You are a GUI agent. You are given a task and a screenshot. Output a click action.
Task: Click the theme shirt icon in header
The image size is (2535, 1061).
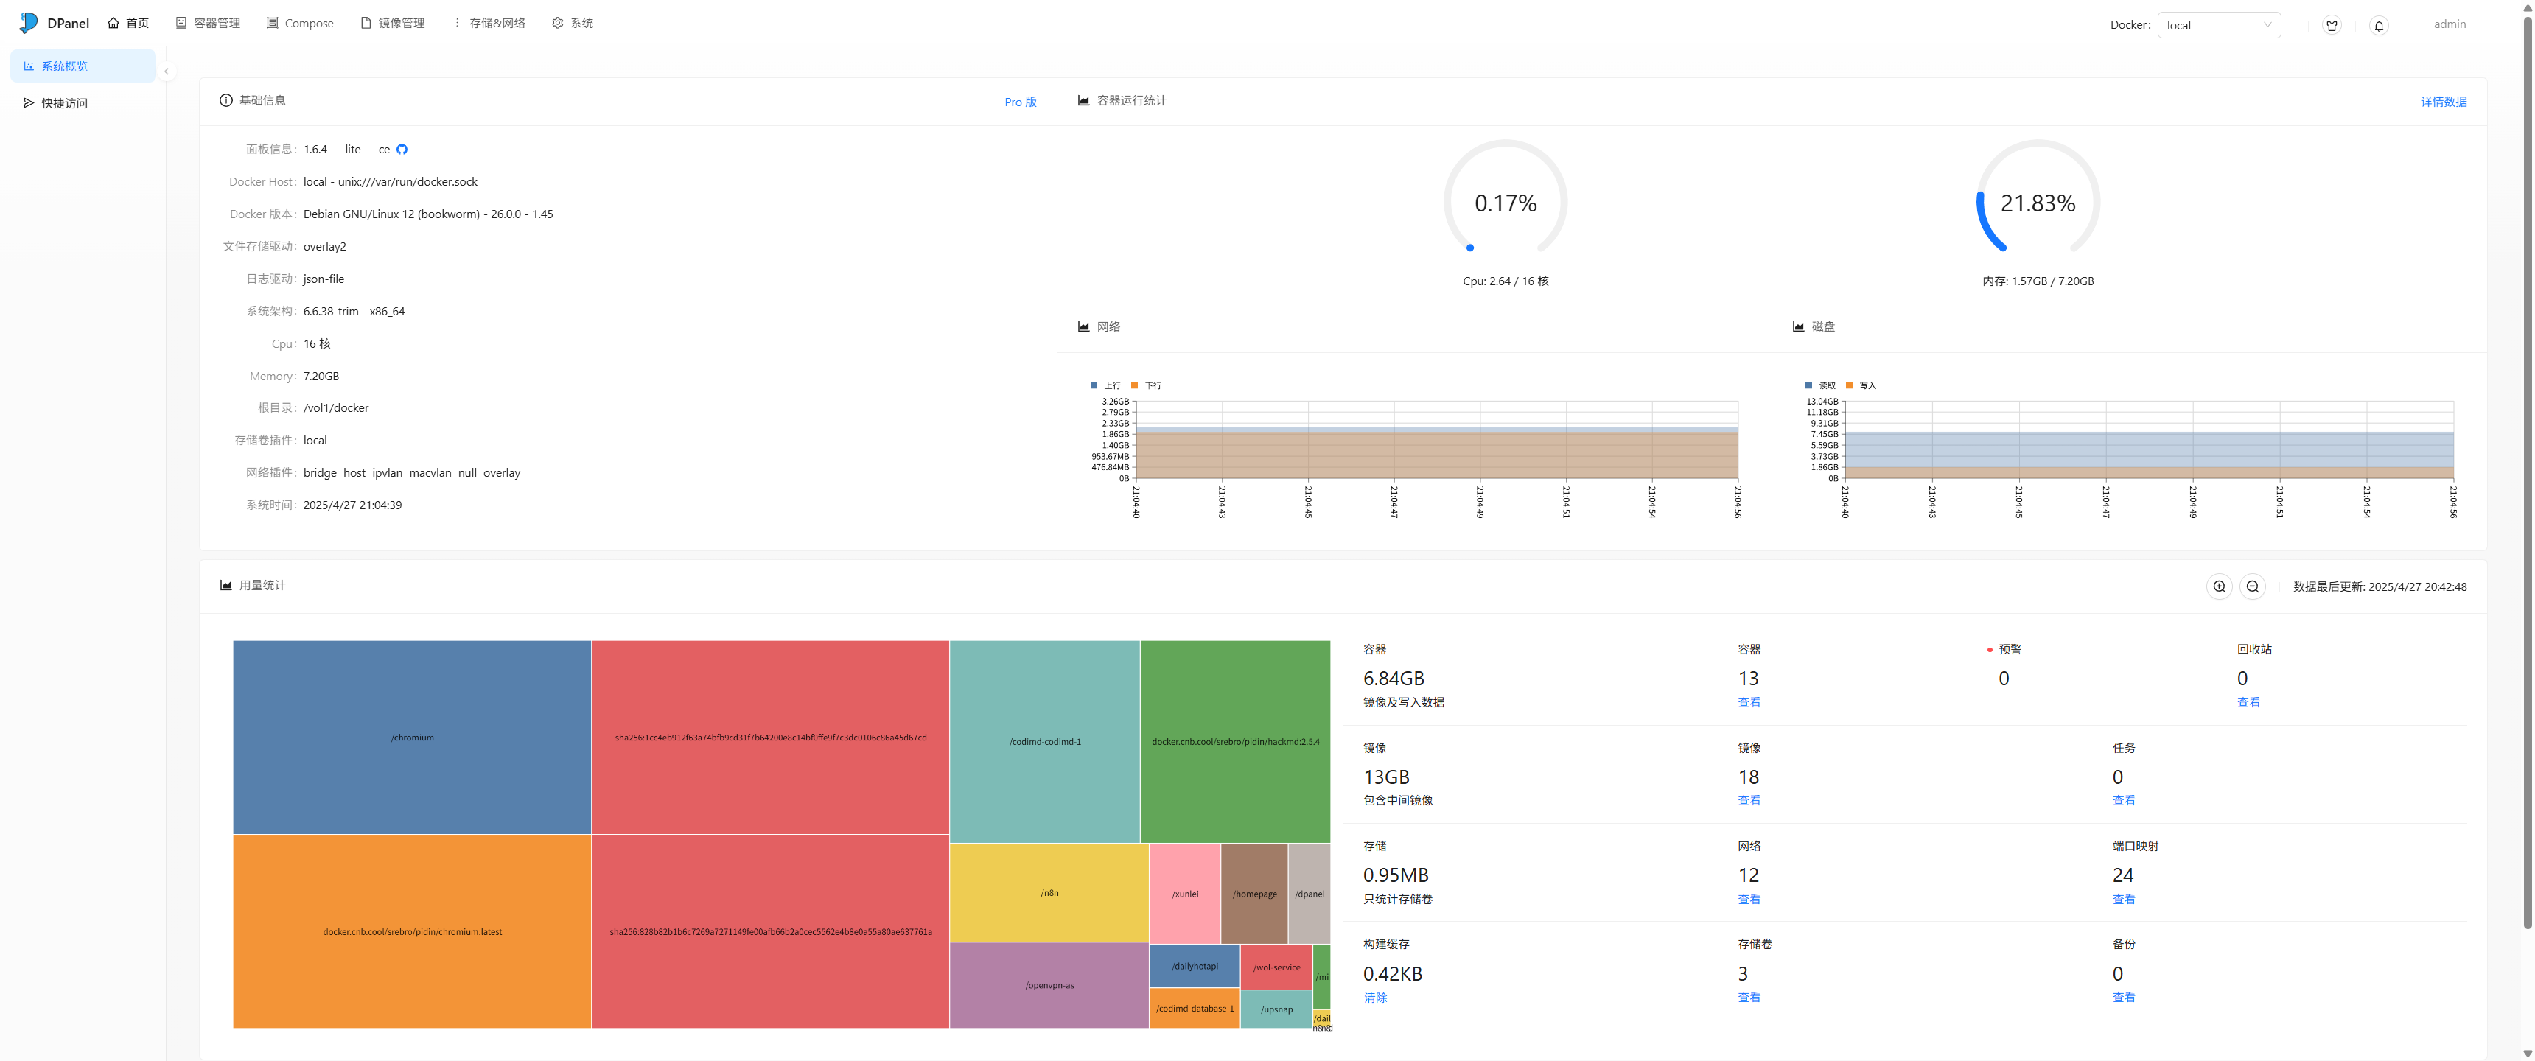click(2332, 26)
